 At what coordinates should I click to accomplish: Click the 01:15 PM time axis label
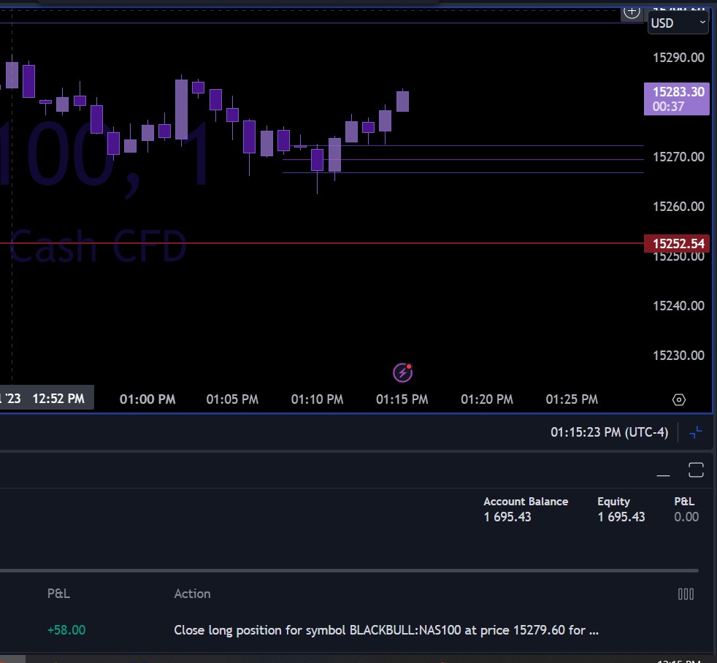point(402,399)
